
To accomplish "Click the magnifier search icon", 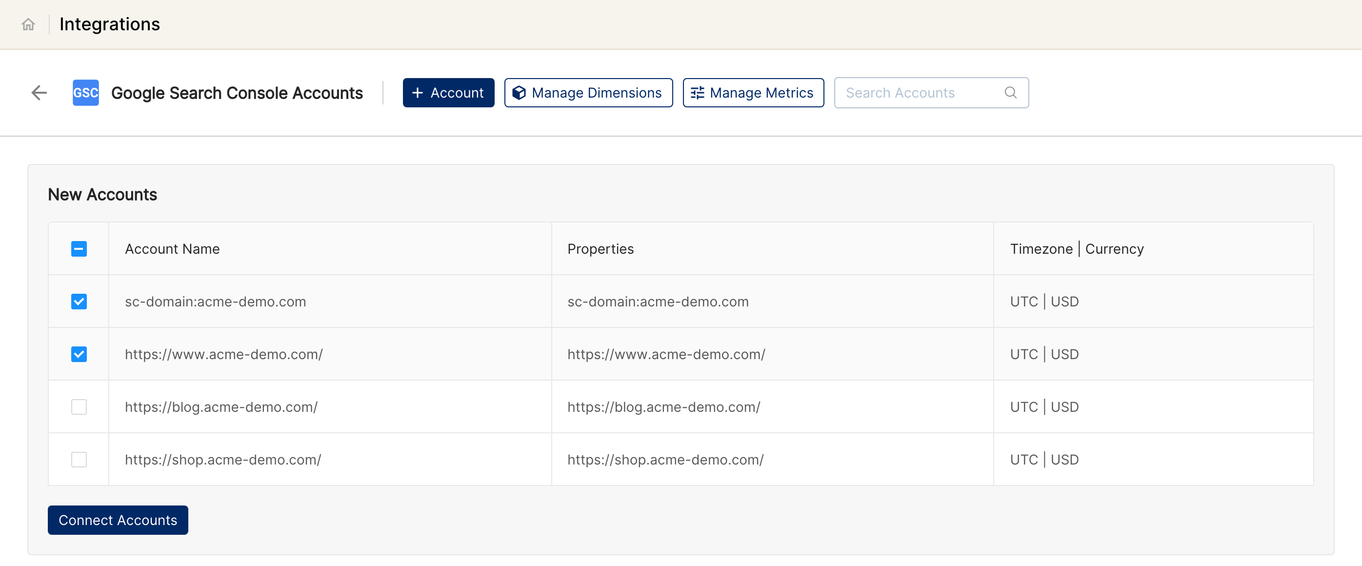I will [1010, 93].
